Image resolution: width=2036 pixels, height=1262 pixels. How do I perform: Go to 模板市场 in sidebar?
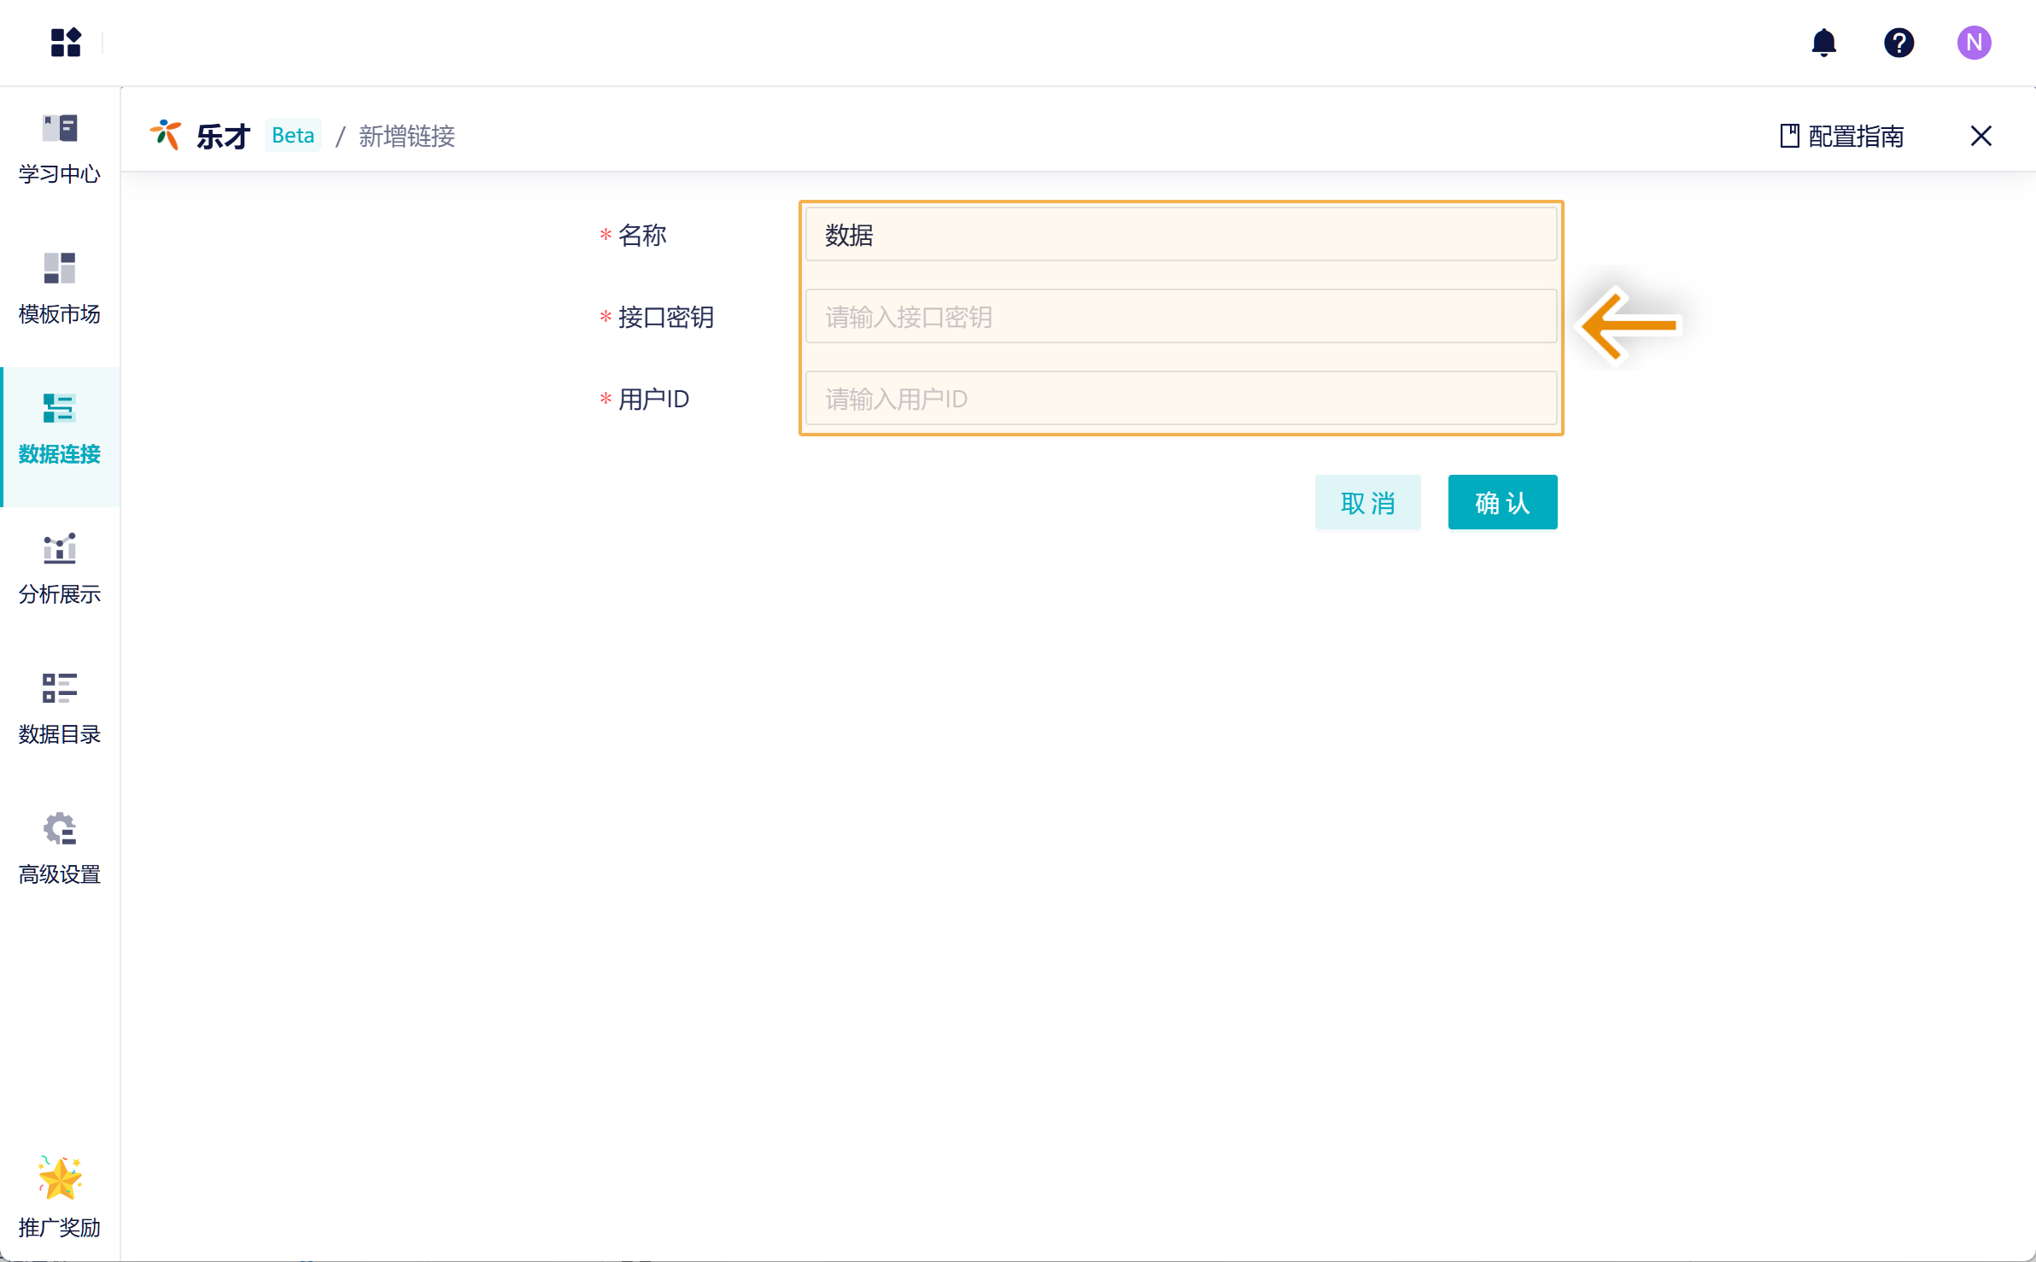pyautogui.click(x=60, y=289)
